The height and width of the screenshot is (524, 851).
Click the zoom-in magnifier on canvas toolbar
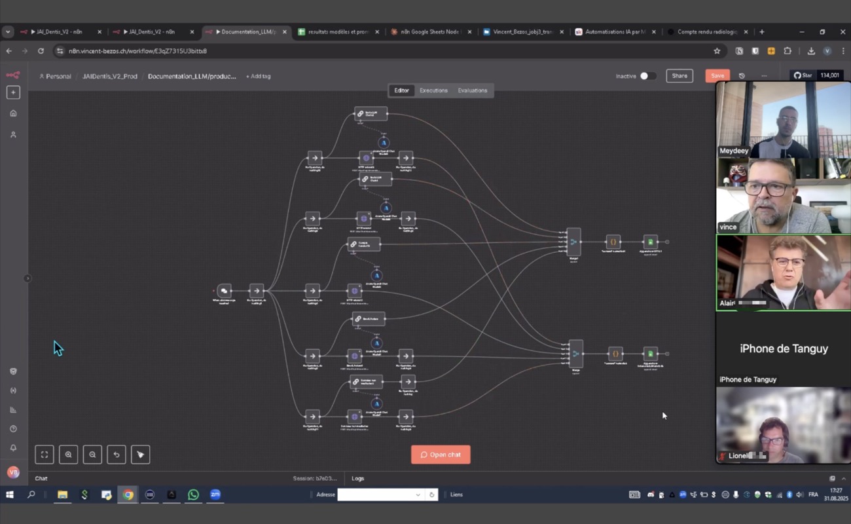68,455
